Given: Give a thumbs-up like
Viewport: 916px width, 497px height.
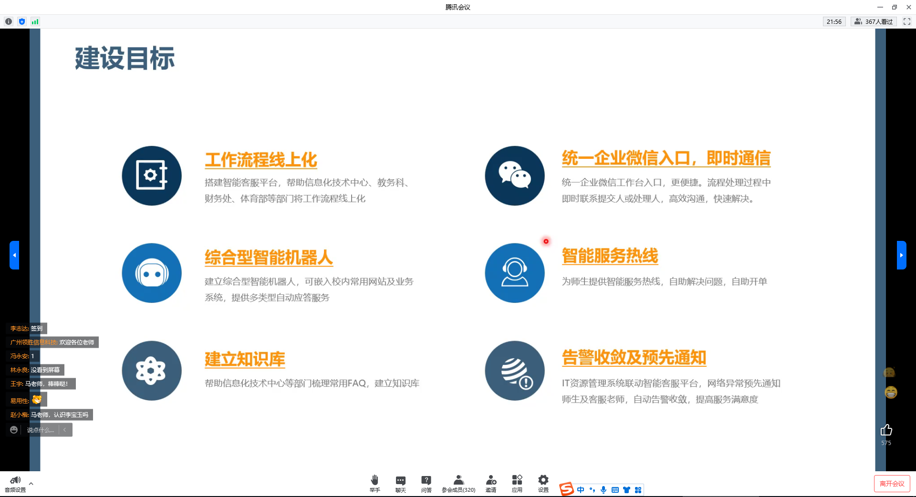Looking at the screenshot, I should pos(886,430).
